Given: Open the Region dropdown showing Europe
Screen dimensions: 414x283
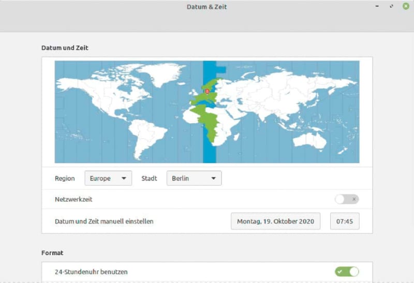Looking at the screenshot, I should coord(108,178).
